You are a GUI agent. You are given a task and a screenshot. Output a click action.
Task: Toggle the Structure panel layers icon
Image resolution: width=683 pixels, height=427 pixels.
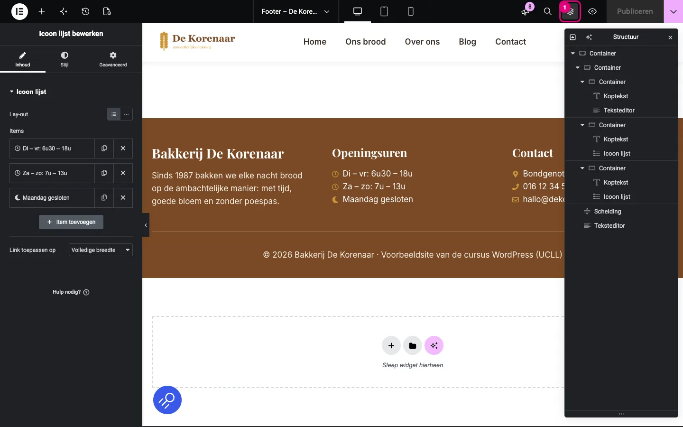pos(570,11)
